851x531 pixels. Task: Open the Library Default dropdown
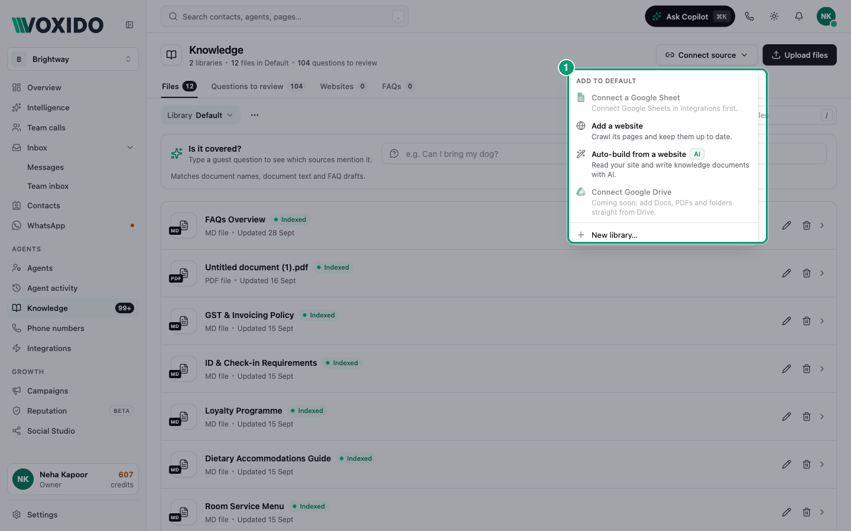pyautogui.click(x=200, y=115)
